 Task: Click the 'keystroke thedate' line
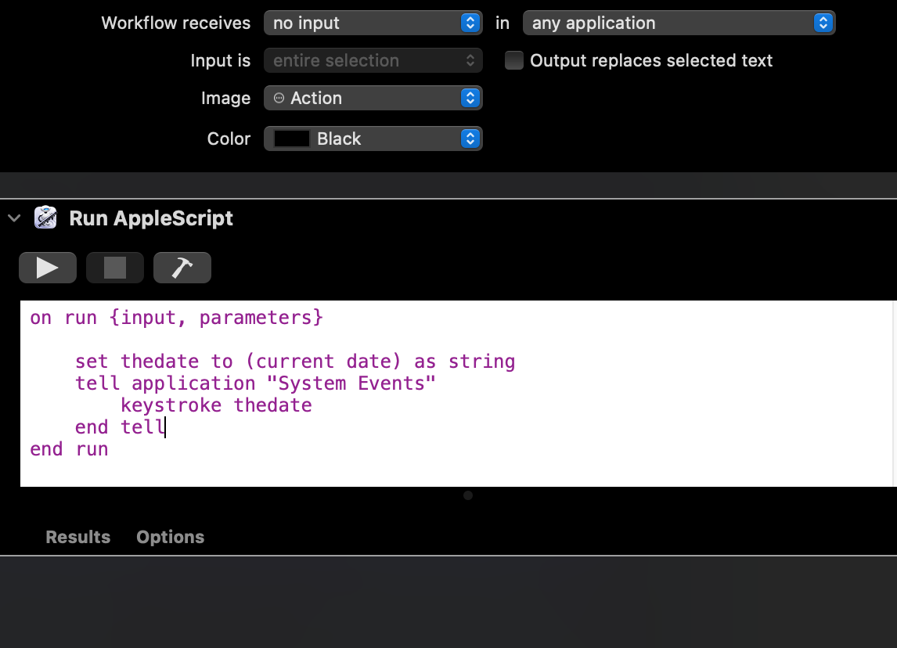(x=216, y=405)
